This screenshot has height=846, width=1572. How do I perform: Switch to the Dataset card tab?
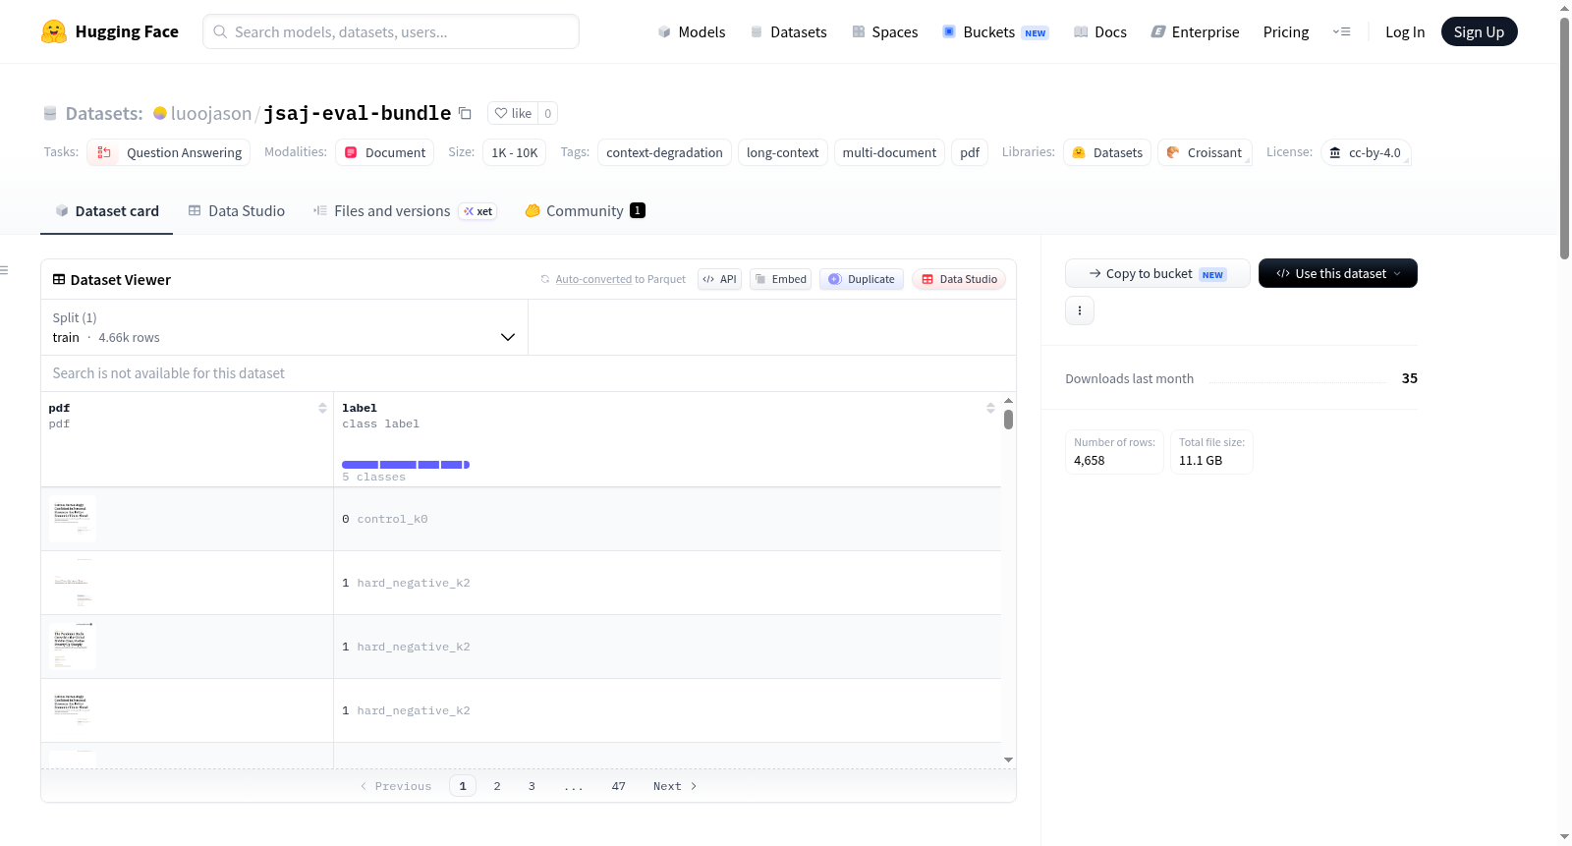click(107, 211)
